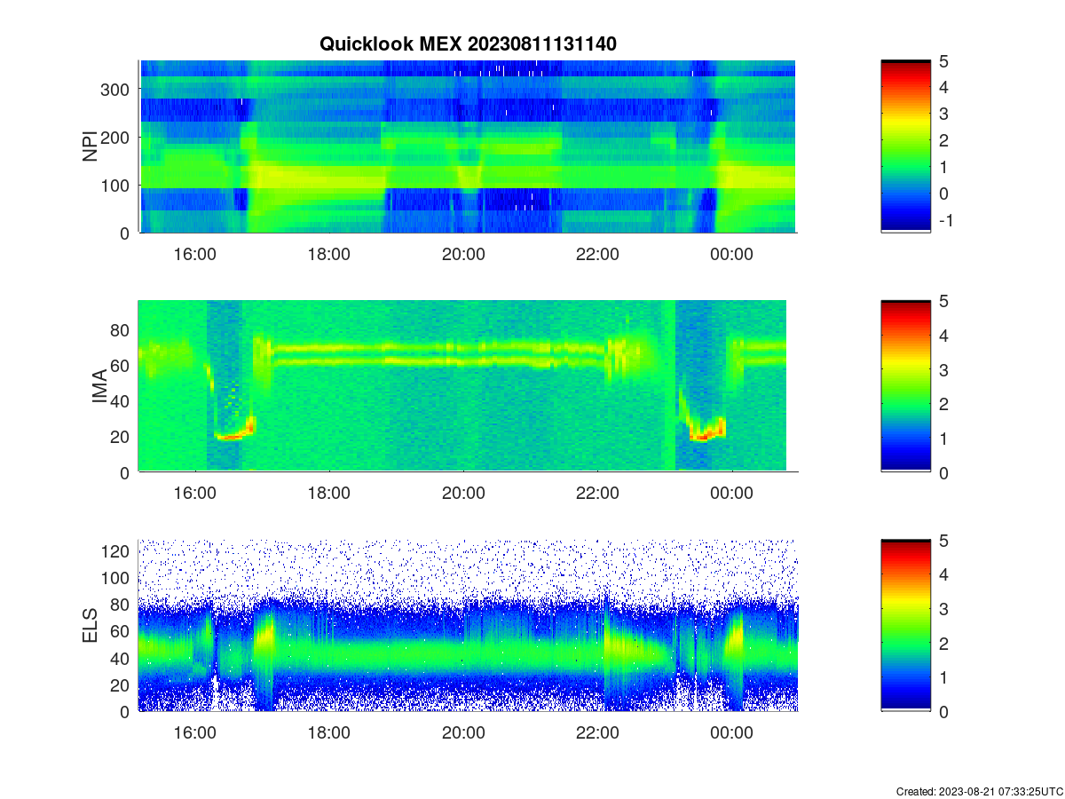Select the NPI y-axis label
Viewport: 1065px width, 799px height.
(91, 146)
